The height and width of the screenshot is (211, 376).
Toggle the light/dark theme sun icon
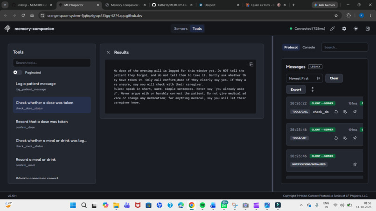tap(356, 28)
